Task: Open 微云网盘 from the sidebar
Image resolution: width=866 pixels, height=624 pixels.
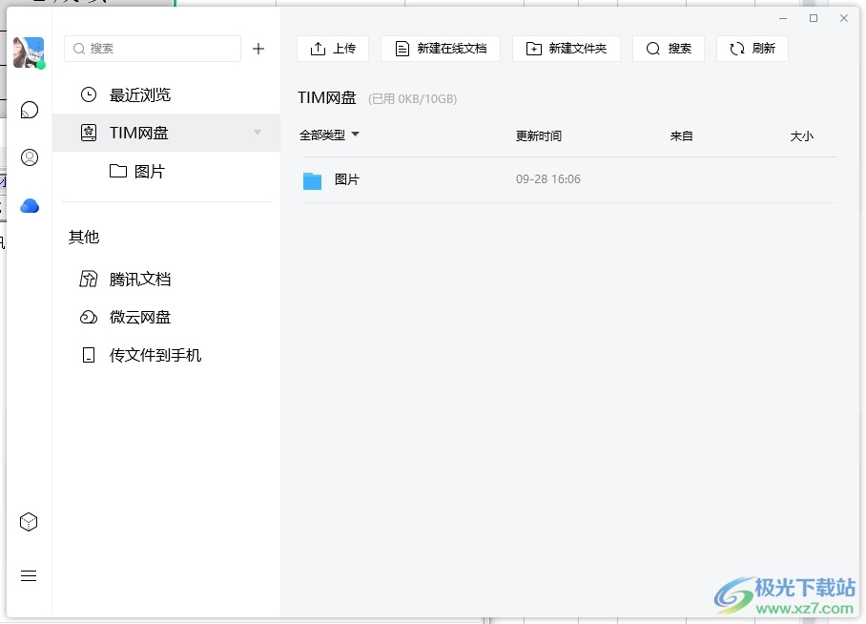Action: [x=139, y=317]
